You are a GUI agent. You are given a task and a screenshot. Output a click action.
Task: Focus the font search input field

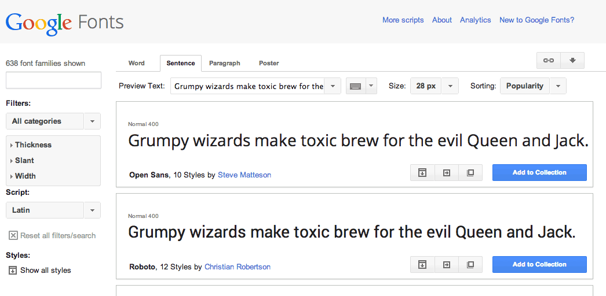click(x=53, y=80)
